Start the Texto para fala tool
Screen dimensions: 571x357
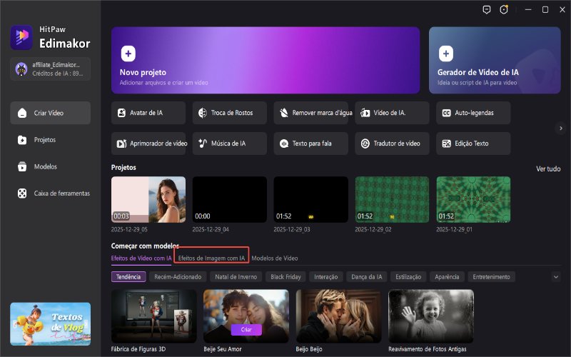point(311,144)
